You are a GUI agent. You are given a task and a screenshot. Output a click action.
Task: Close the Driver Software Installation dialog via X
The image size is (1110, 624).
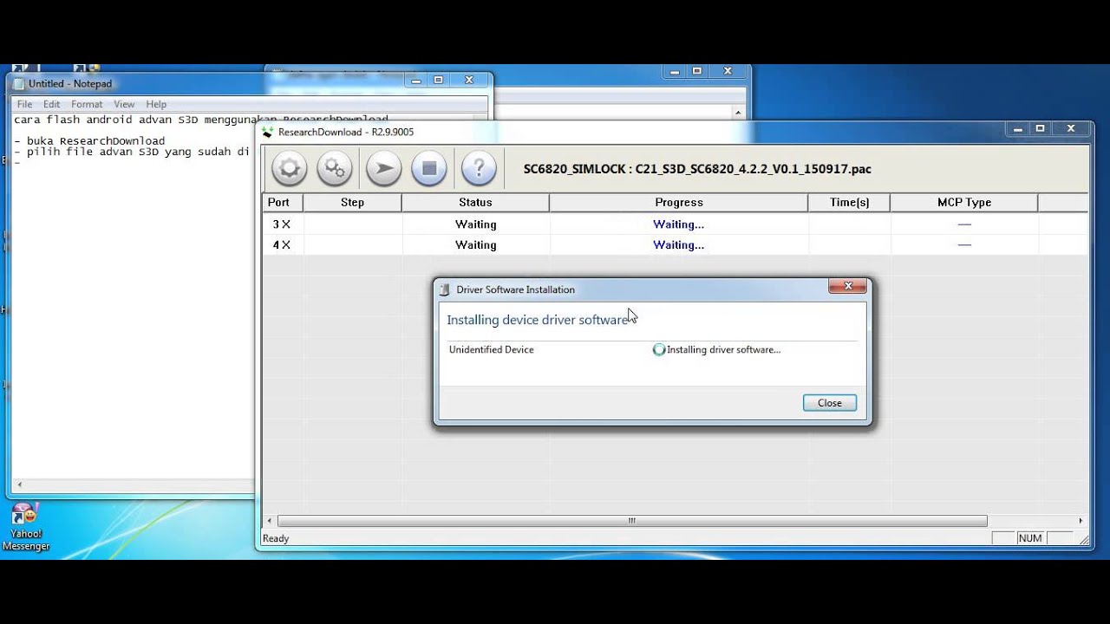[x=847, y=286]
